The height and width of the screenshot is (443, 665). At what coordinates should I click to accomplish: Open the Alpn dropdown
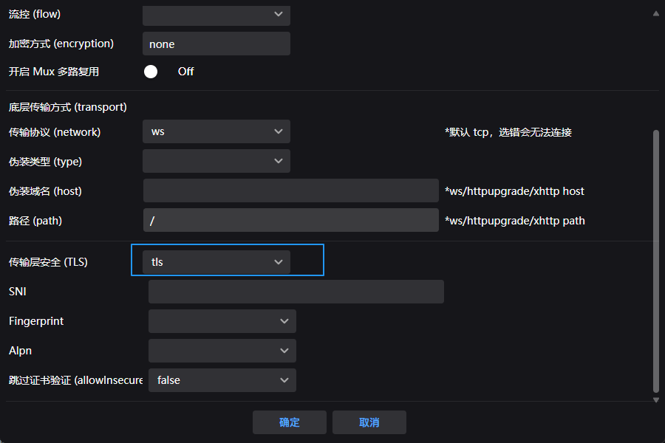(222, 351)
